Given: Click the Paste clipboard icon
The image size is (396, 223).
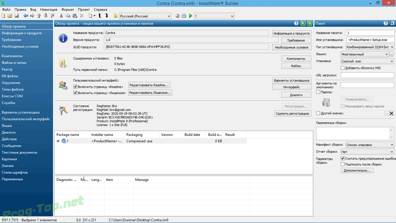Looking at the screenshot, I should [x=75, y=16].
